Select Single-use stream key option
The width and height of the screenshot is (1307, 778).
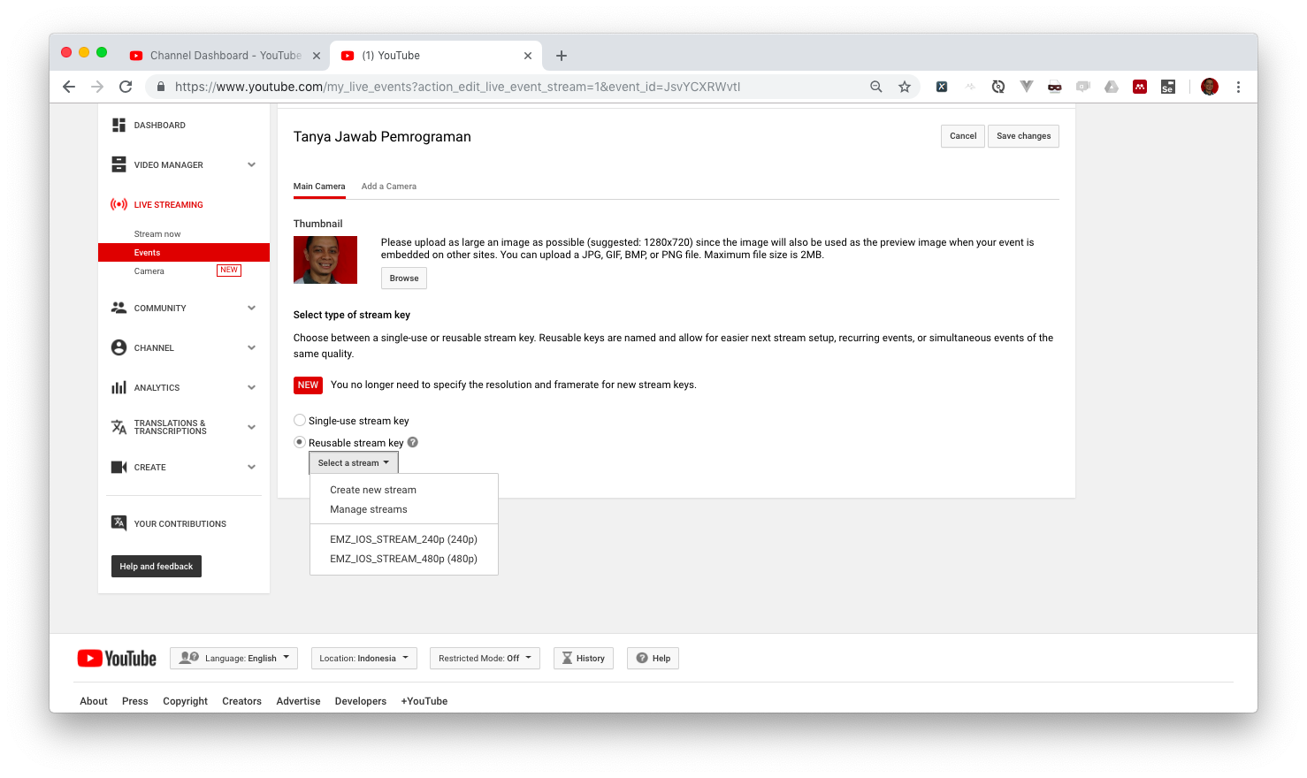pos(300,420)
